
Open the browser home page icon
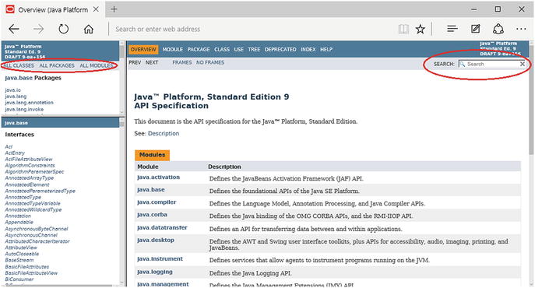click(88, 29)
